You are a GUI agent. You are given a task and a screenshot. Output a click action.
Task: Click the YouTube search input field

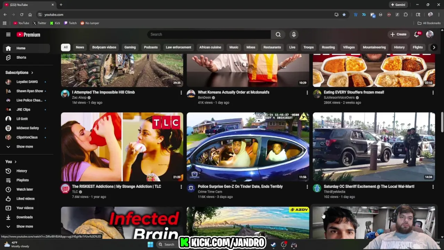pos(209,34)
